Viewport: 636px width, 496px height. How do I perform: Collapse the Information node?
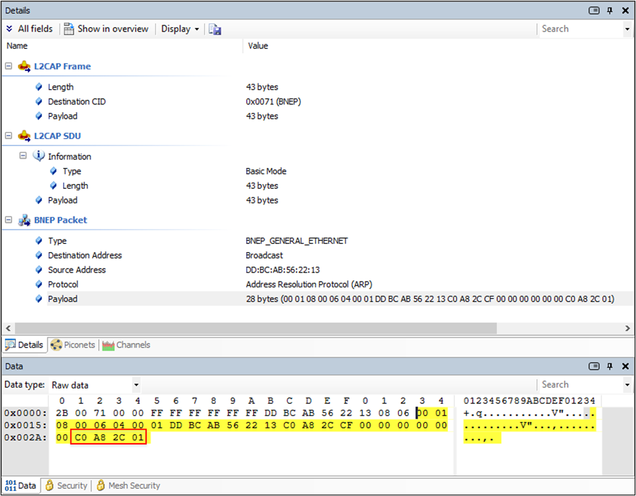23,156
